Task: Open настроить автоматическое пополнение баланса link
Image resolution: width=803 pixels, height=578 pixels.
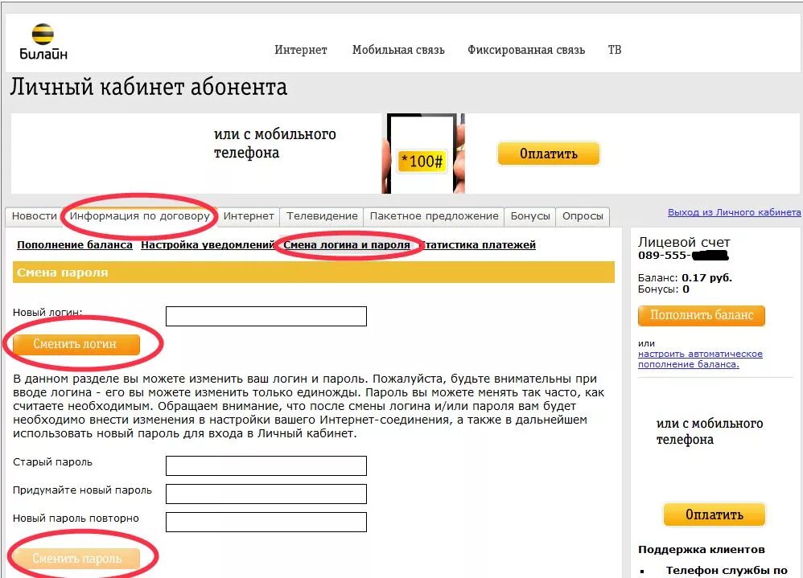Action: [700, 359]
